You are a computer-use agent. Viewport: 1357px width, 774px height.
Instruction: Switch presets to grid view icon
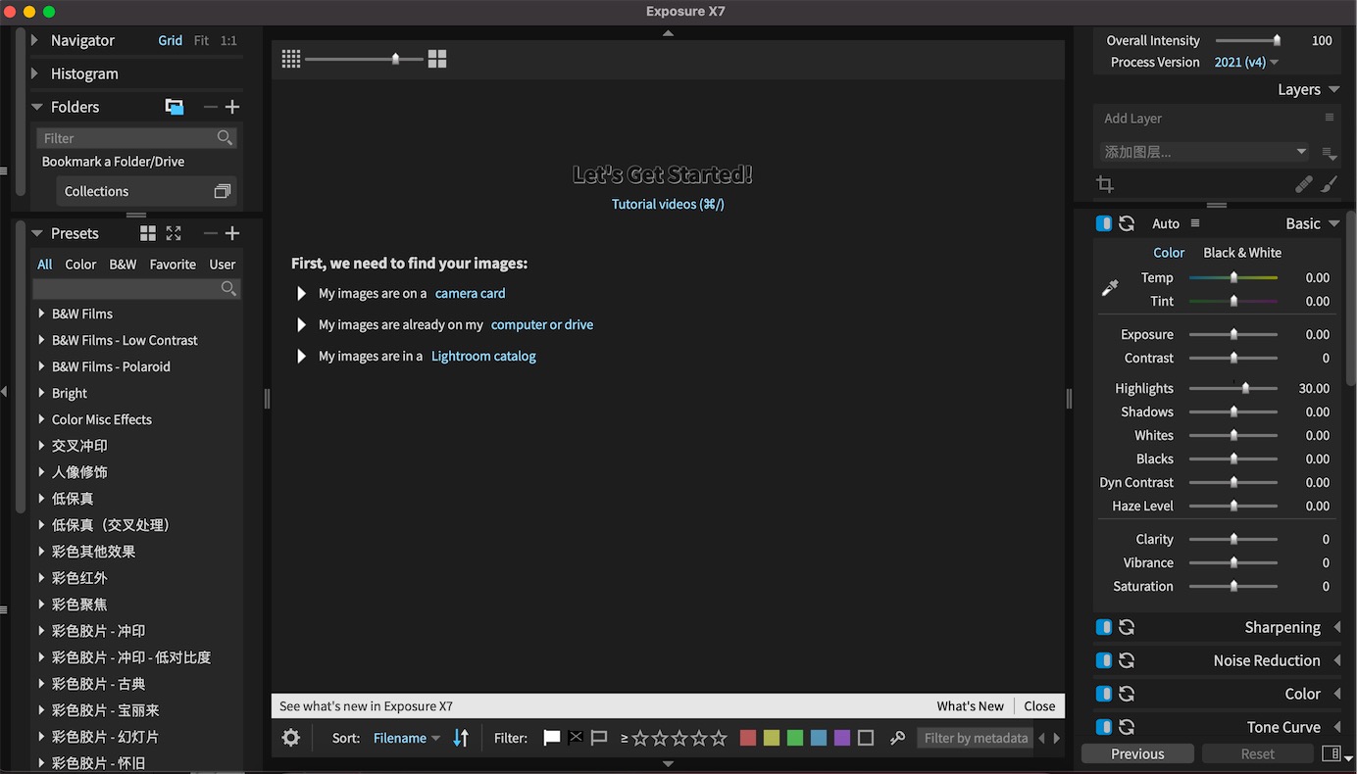(x=148, y=233)
